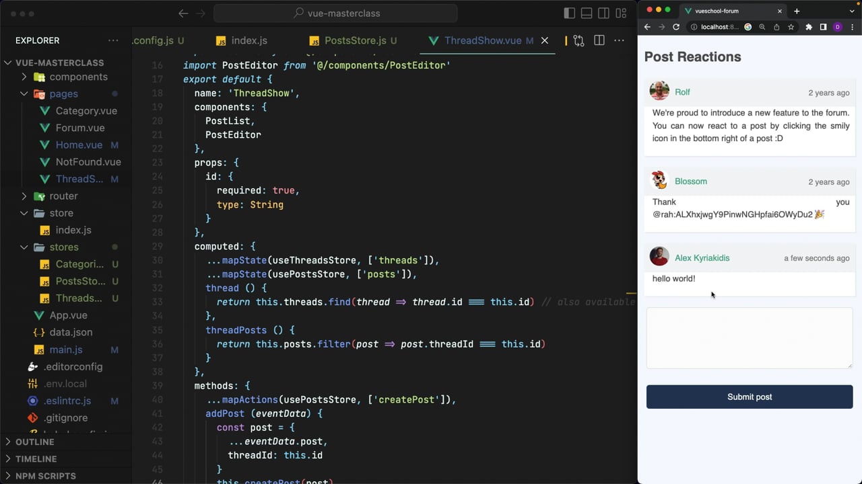Reload the browser page
862x484 pixels.
[676, 27]
